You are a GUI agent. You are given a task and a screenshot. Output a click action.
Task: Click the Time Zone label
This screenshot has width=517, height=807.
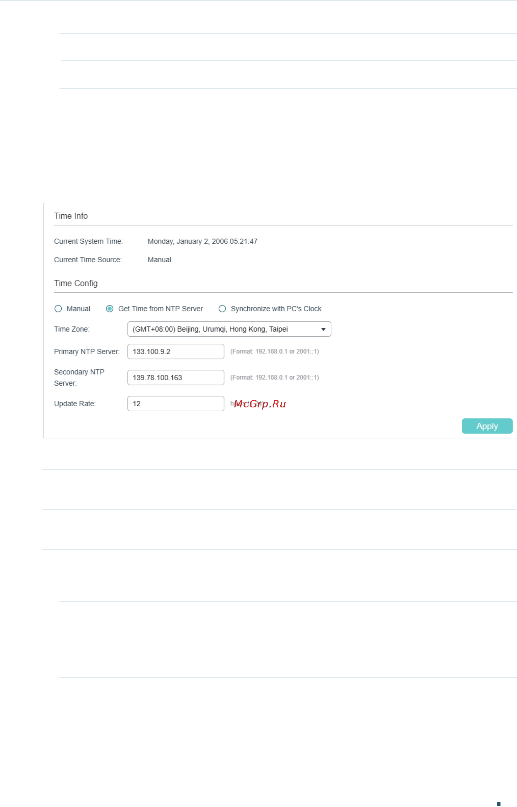(x=72, y=329)
